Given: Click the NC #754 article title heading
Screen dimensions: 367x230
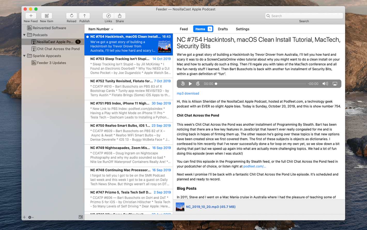Looking at the screenshot, I should tap(258, 43).
